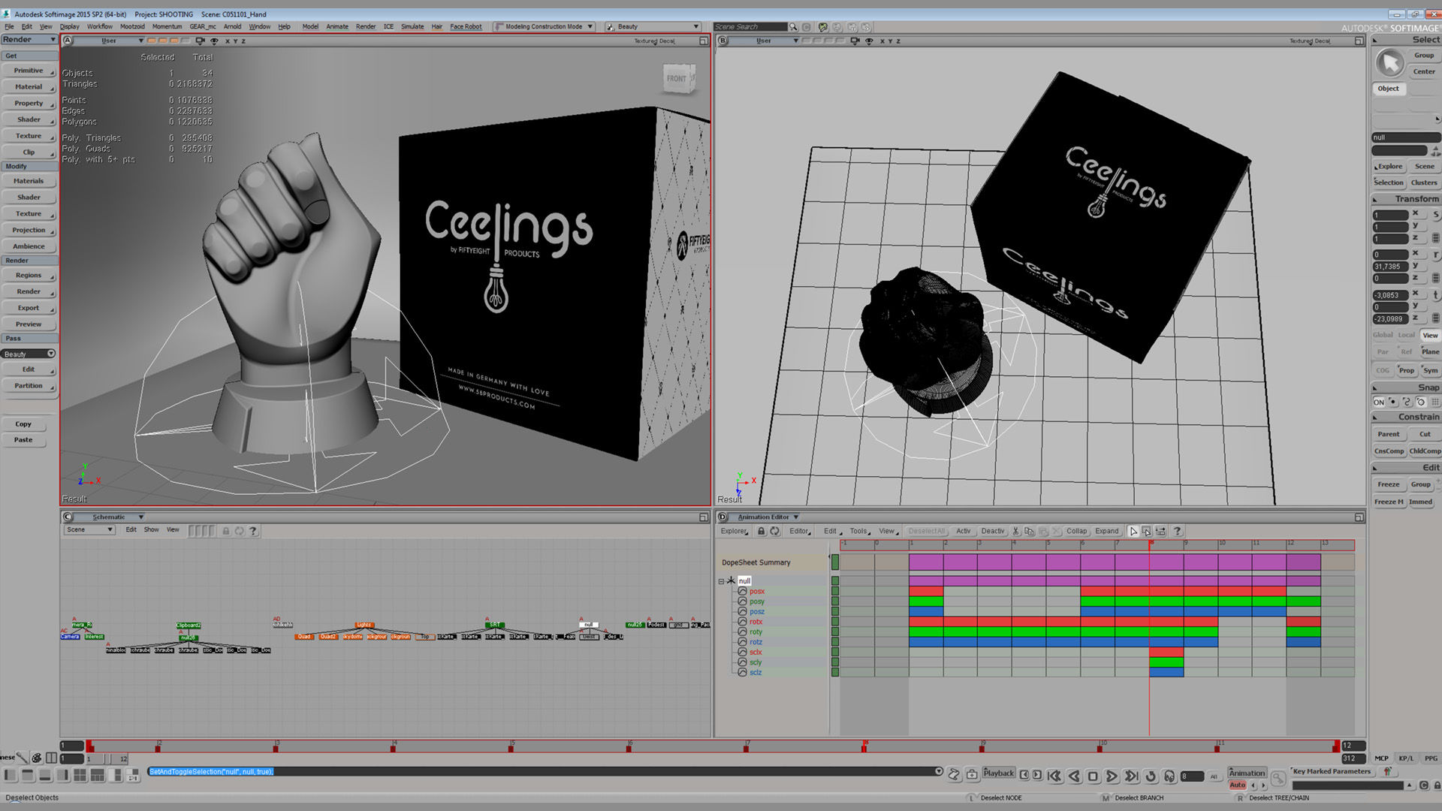
Task: Click the Select arrow tool icon
Action: (x=1389, y=63)
